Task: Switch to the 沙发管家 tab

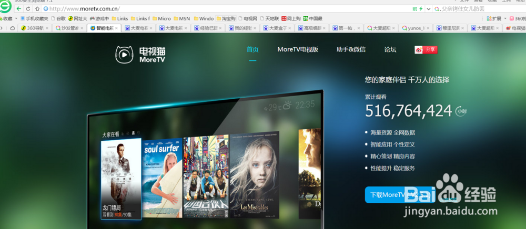Action: (69, 28)
